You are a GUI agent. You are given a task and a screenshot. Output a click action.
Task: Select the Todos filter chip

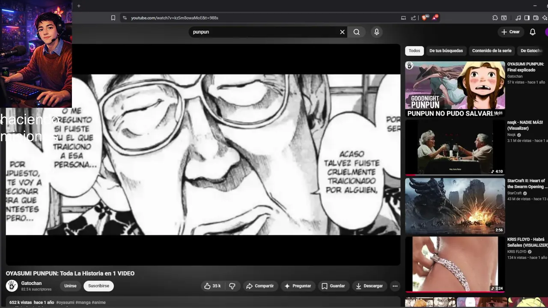tap(414, 50)
